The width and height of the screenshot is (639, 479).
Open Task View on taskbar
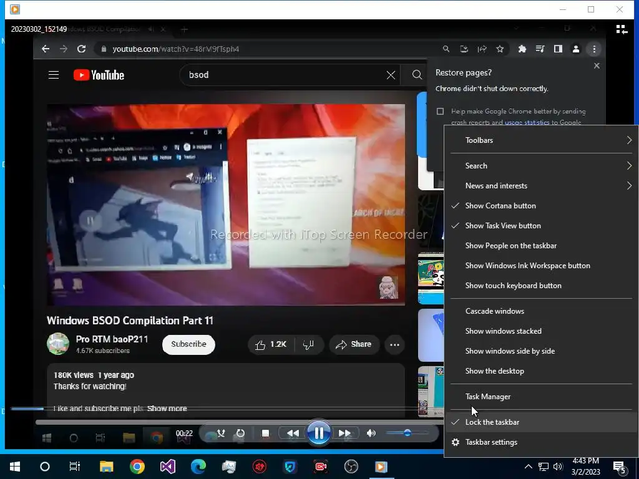click(75, 467)
